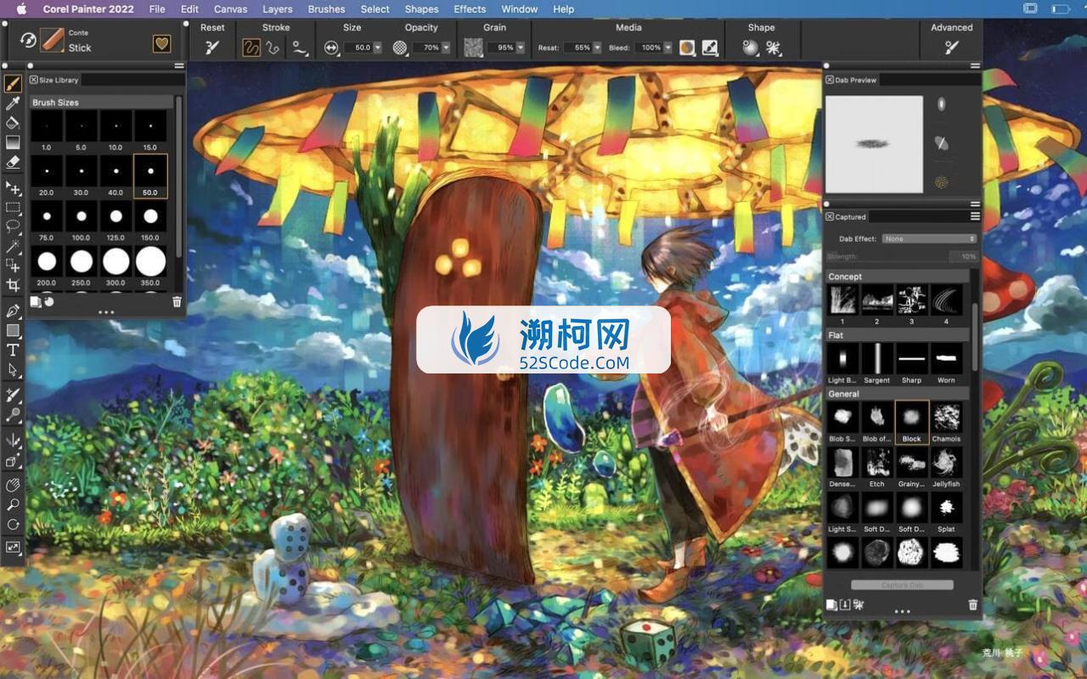Viewport: 1087px width, 679px height.
Task: Select the Text tool
Action: (13, 350)
